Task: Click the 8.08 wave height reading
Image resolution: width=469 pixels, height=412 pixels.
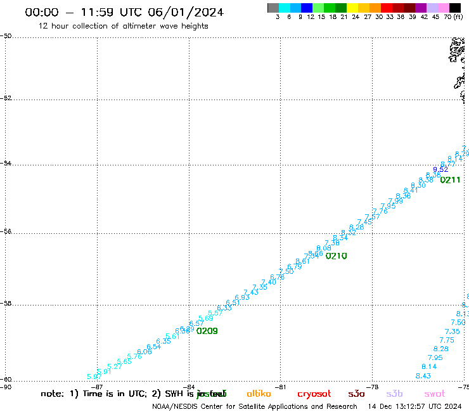Action: click(x=324, y=248)
